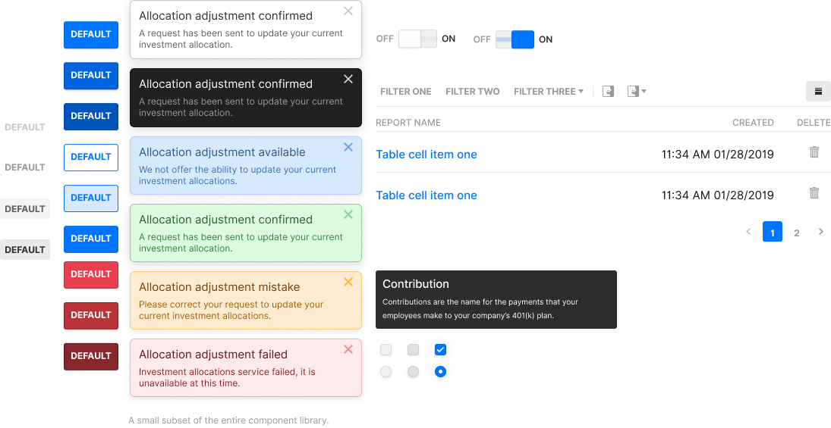
Task: Click the faintest gray DEFAULT text button
Action: 25,127
